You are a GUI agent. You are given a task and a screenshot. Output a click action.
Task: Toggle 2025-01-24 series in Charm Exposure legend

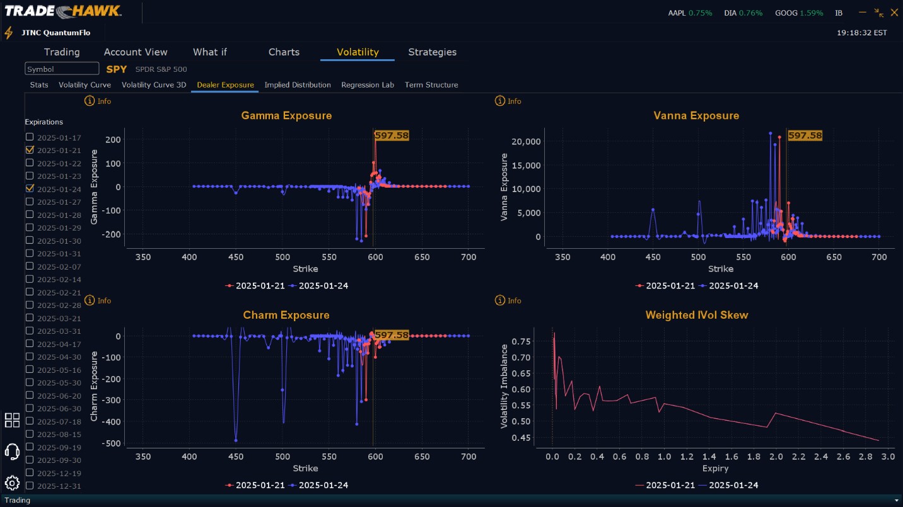[318, 486]
